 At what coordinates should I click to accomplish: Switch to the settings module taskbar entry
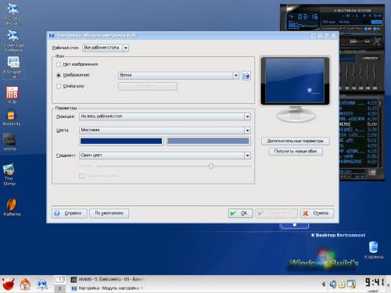pos(107,288)
